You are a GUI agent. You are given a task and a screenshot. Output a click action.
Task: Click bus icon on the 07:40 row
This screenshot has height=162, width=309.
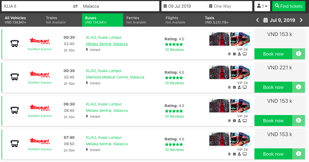point(15,143)
